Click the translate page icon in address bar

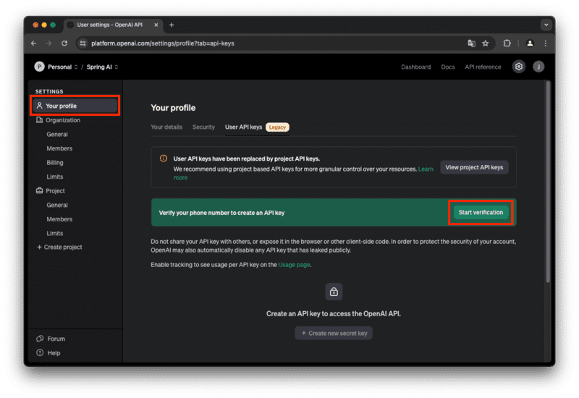coord(471,43)
